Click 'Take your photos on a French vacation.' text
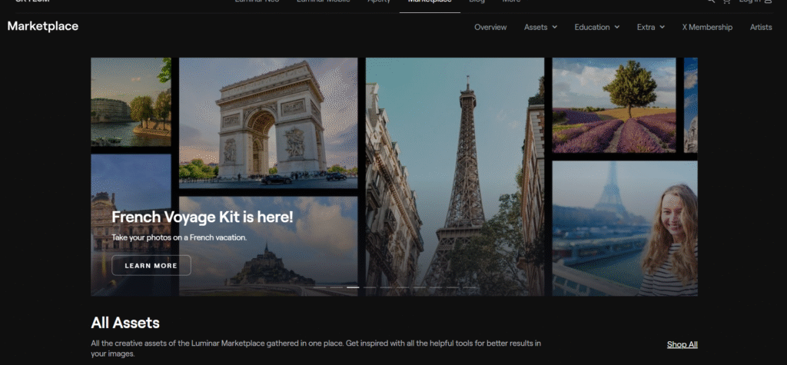 (x=179, y=237)
